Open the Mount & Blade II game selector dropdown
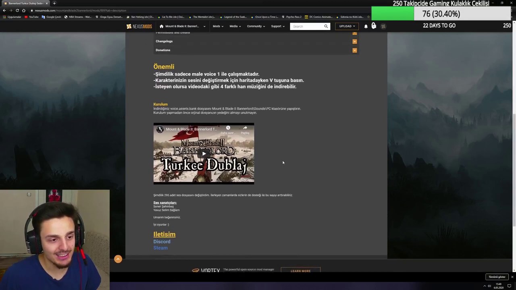 pyautogui.click(x=183, y=26)
